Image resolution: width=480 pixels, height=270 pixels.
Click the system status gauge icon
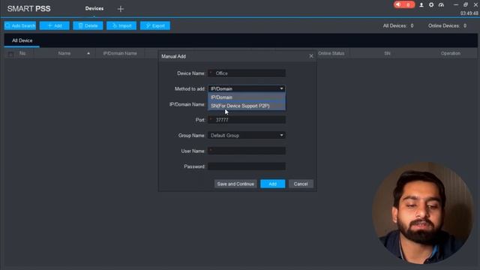(441, 5)
